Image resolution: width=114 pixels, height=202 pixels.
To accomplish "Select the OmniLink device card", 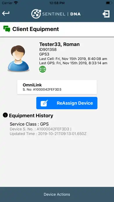I will point(57,87).
